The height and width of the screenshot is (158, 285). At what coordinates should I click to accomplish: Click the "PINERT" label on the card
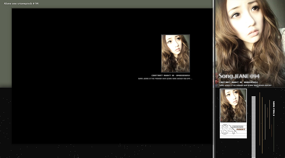241,129
